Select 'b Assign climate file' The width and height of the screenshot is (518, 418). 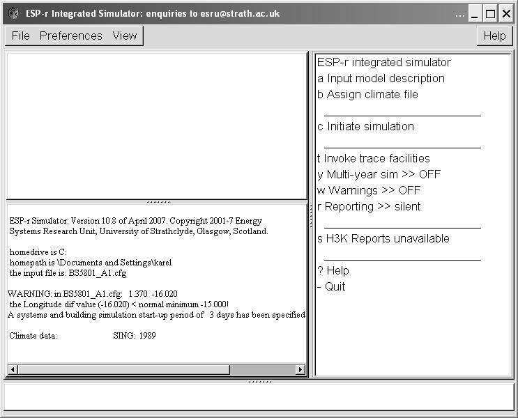pos(367,95)
